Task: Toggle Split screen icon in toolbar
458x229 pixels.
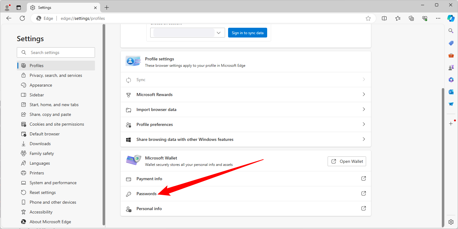Action: click(x=384, y=18)
